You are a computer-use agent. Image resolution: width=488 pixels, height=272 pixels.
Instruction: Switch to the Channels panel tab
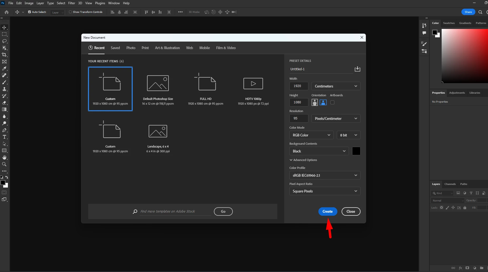point(450,184)
